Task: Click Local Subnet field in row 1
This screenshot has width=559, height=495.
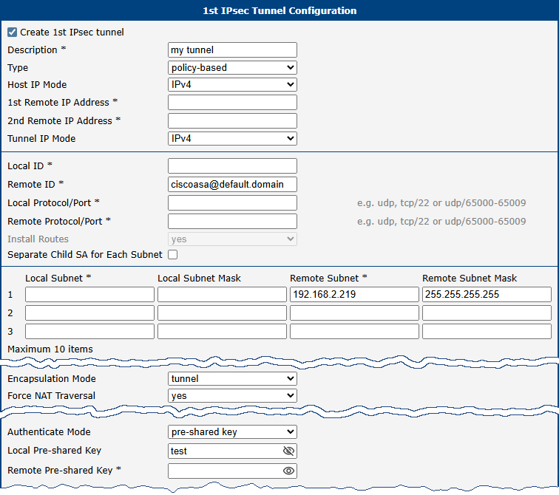Action: [90, 295]
